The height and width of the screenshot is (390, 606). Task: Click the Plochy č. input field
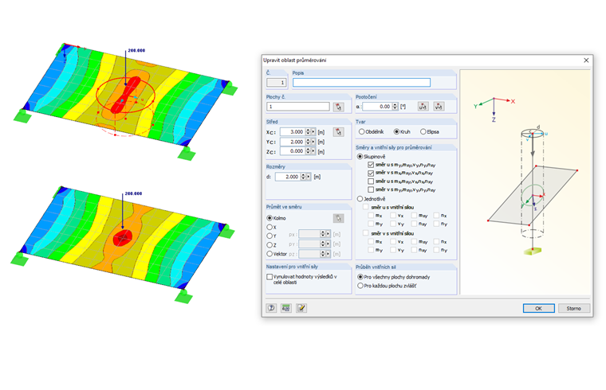pos(298,107)
